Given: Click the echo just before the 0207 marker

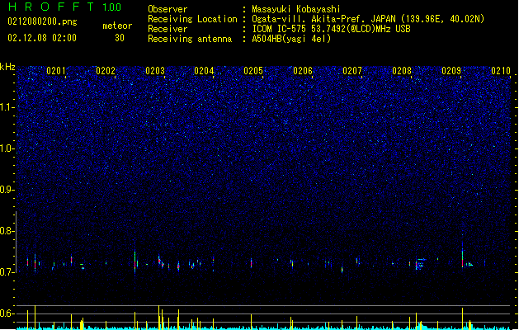Looking at the screenshot, I should pyautogui.click(x=342, y=270).
